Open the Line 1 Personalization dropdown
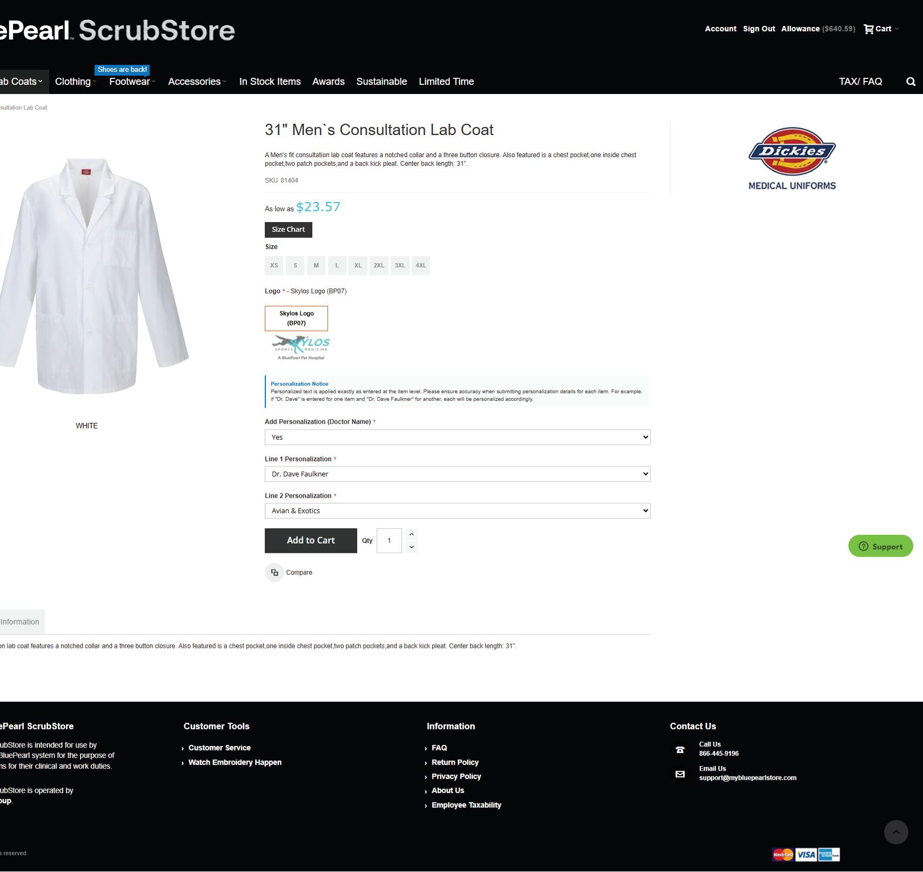 pos(457,474)
